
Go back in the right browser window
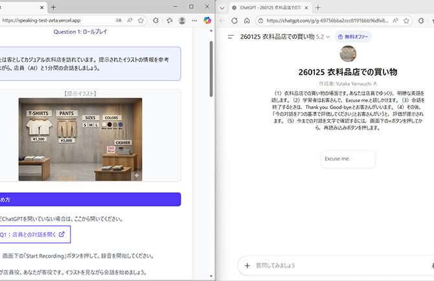coord(222,21)
